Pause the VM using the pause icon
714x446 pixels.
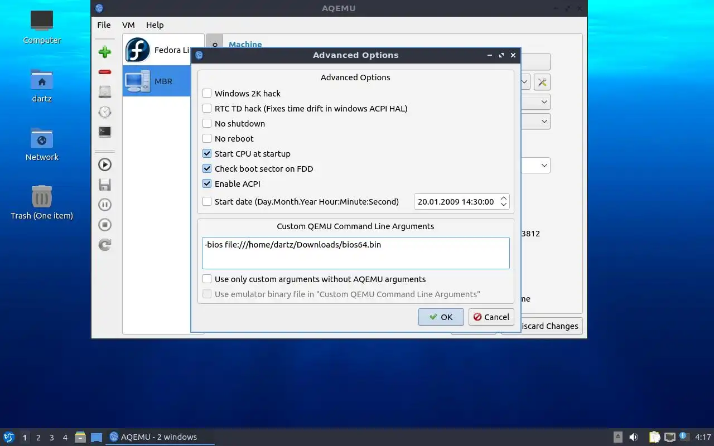(x=104, y=205)
